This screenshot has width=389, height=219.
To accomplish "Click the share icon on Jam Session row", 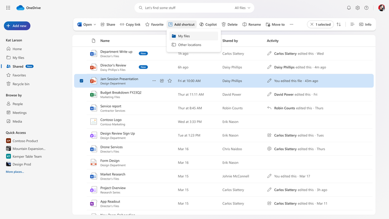I will click(162, 81).
